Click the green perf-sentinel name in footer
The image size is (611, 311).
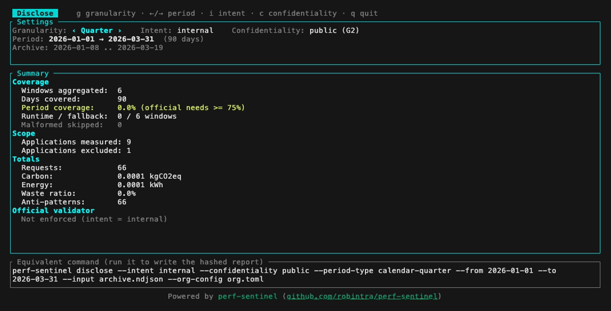[247, 296]
